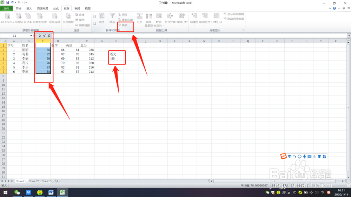Viewport: 351px width, 197px height.
Task: Click the Sogou input mode 中 indicator
Action: click(290, 156)
